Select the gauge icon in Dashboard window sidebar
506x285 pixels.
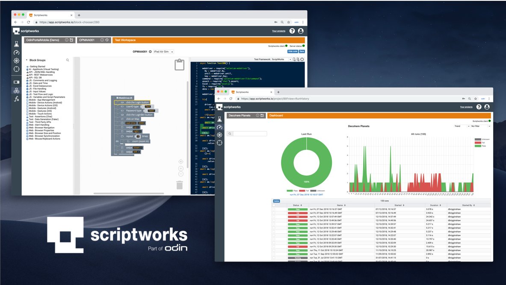[x=220, y=127]
